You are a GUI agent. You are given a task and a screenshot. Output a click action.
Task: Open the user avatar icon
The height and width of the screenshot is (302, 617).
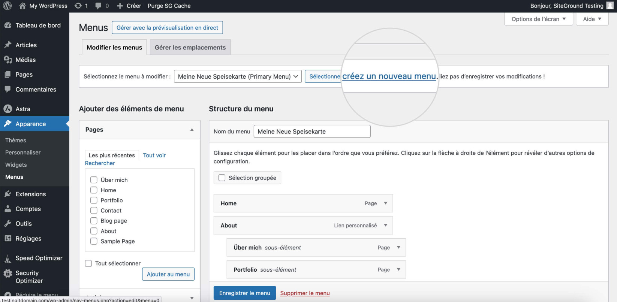[x=610, y=6]
